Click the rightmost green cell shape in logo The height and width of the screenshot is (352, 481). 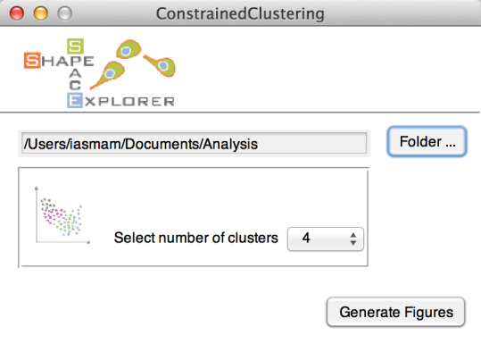(161, 65)
